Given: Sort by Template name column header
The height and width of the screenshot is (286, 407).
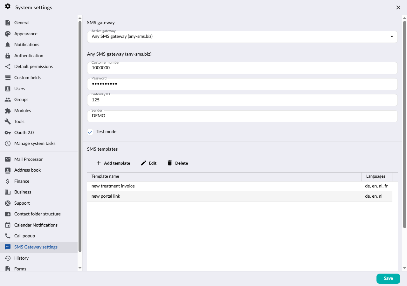Looking at the screenshot, I should coord(224,176).
